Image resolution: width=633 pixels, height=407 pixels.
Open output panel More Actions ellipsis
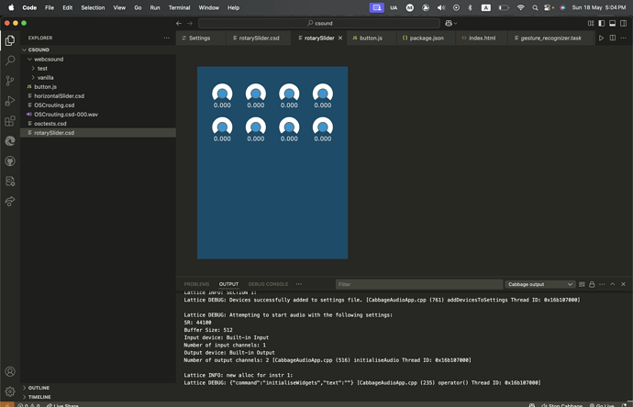click(602, 284)
